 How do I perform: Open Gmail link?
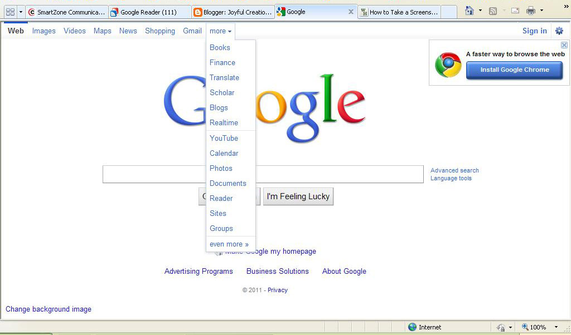click(192, 31)
